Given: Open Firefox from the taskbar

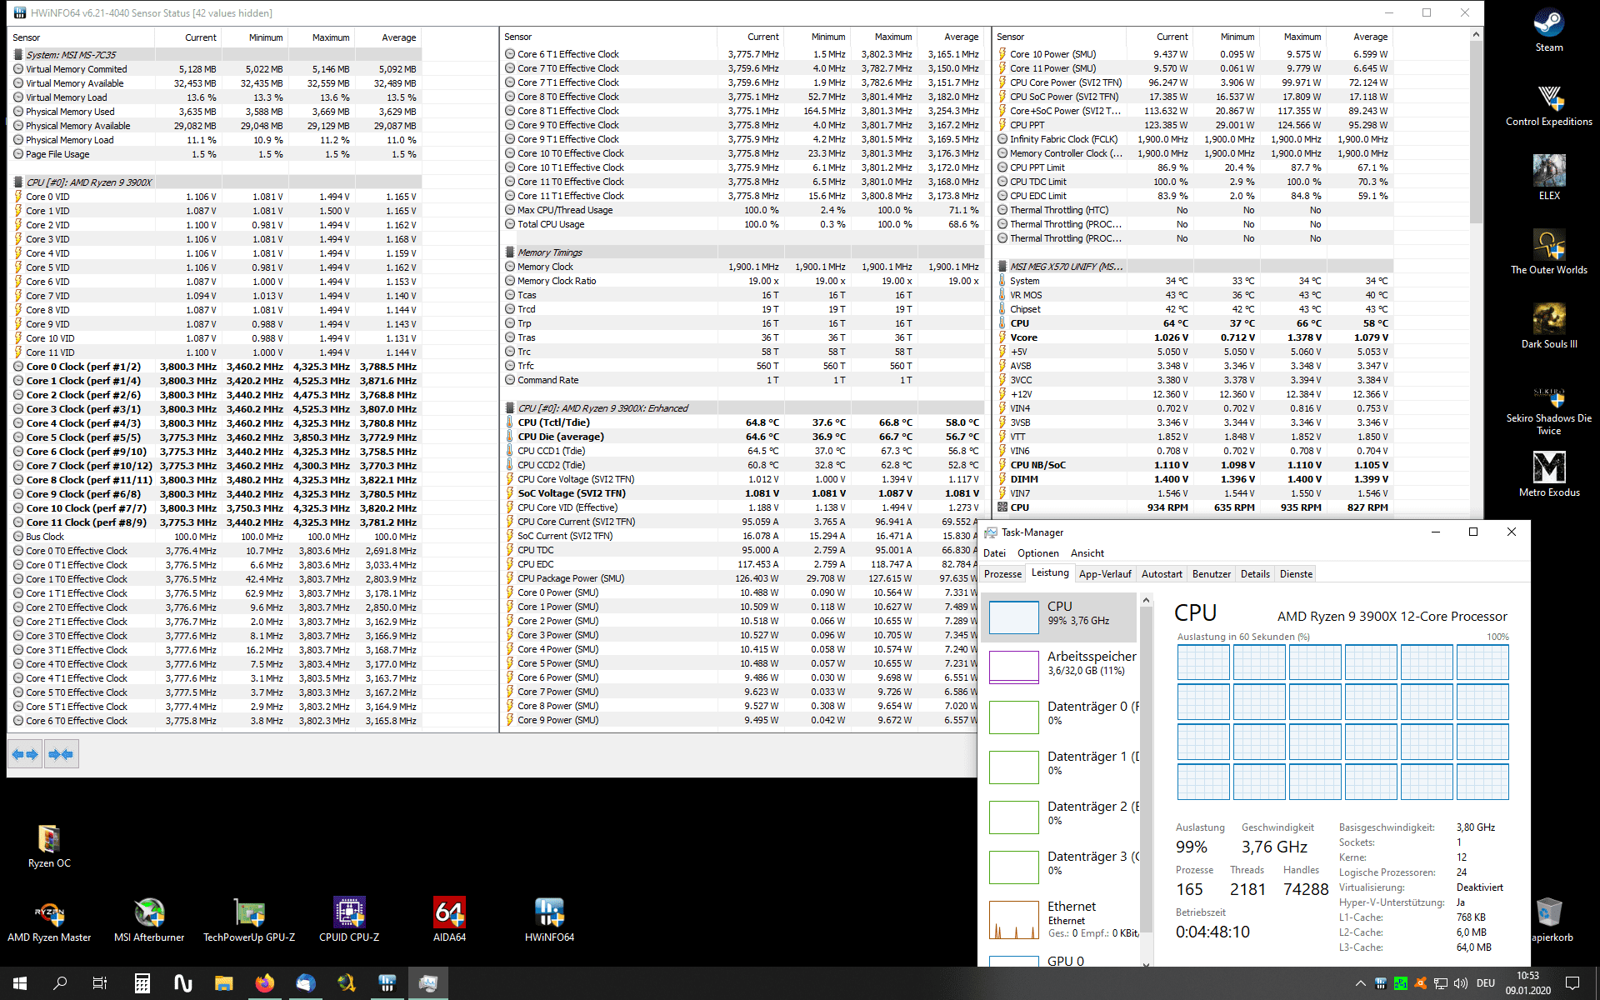Looking at the screenshot, I should click(264, 983).
